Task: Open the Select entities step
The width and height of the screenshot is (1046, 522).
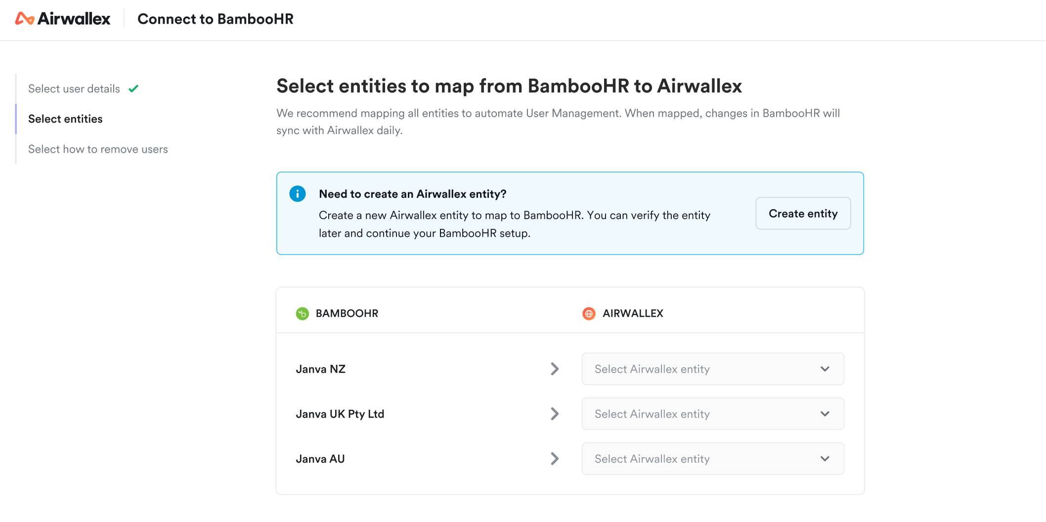Action: point(65,119)
